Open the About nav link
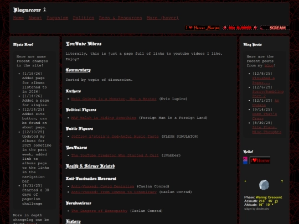Image resolution: width=299 pixels, height=224 pixels. pyautogui.click(x=35, y=18)
